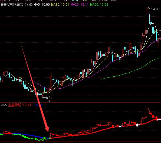Click the magenta MA20: 10.11 label
This screenshot has height=143, width=161.
click(x=80, y=5)
